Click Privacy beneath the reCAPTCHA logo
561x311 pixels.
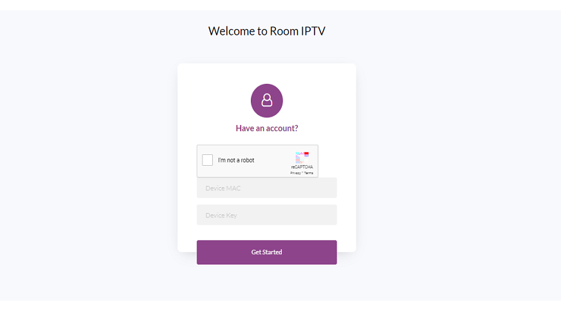(x=295, y=173)
